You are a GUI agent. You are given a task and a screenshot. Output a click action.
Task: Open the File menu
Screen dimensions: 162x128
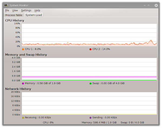tap(7, 11)
